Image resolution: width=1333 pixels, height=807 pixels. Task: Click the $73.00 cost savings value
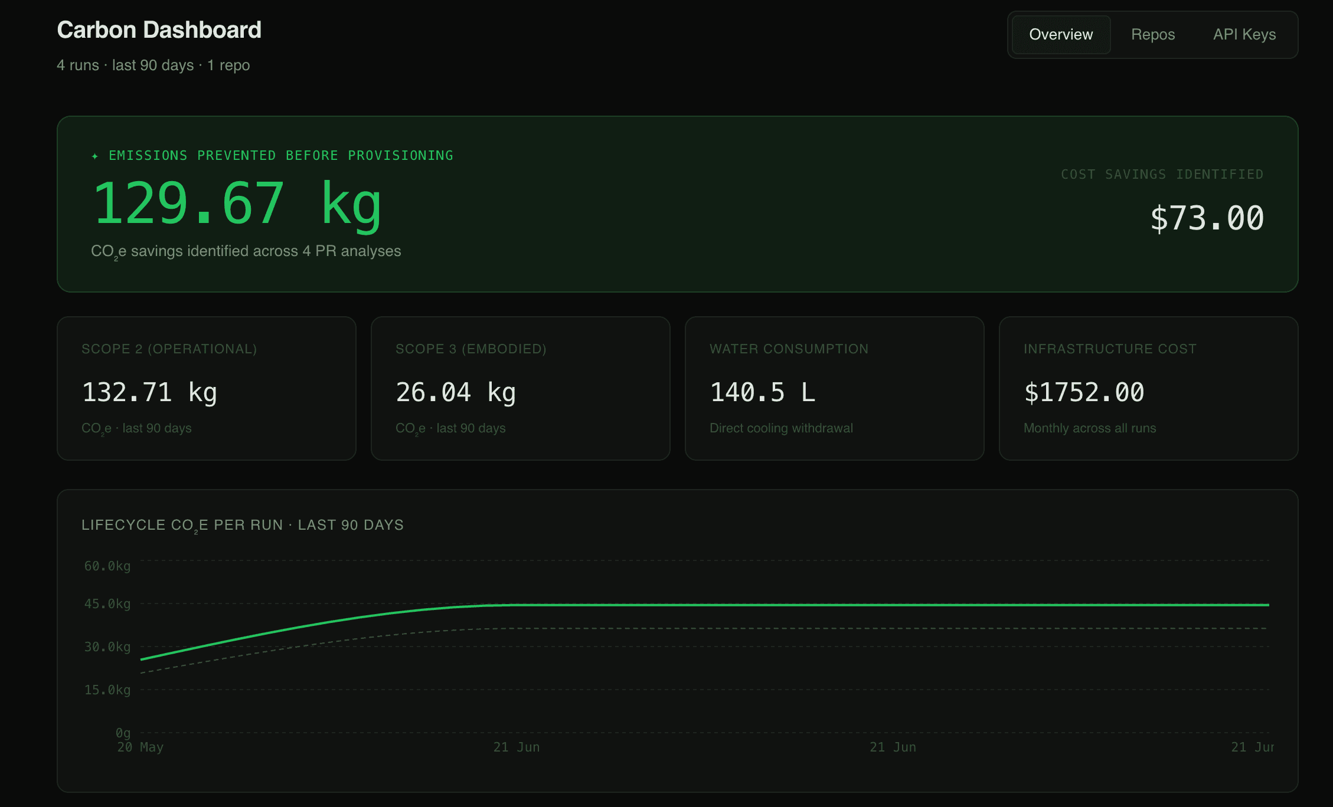[1207, 218]
